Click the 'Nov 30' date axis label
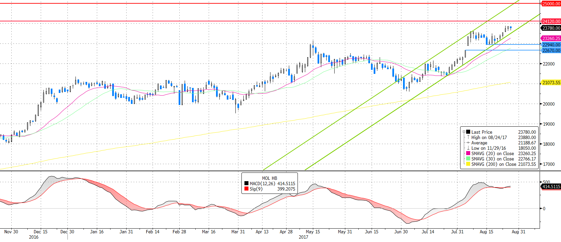Image resolution: width=561 pixels, height=242 pixels. click(x=11, y=232)
